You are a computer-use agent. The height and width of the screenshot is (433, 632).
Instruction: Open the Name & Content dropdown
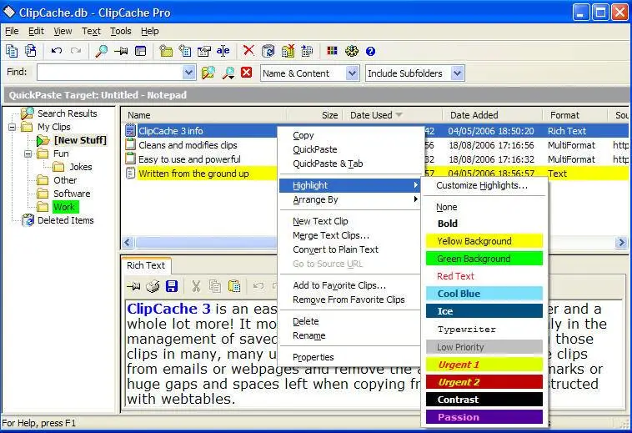pyautogui.click(x=352, y=73)
